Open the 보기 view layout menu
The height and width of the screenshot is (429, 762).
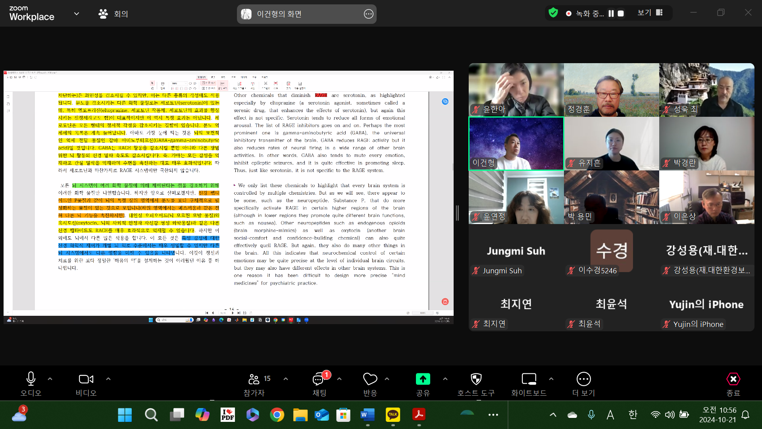(x=650, y=13)
